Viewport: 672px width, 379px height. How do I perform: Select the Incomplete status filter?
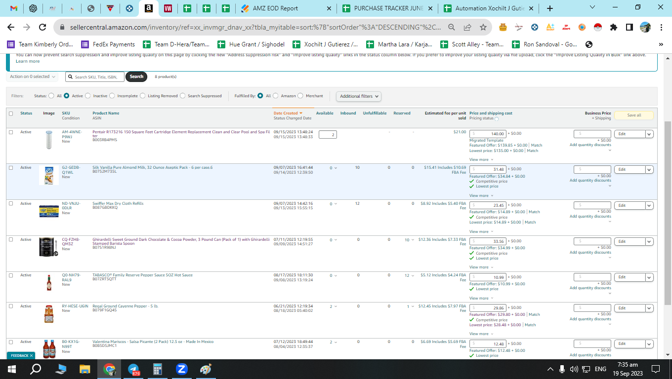click(112, 96)
